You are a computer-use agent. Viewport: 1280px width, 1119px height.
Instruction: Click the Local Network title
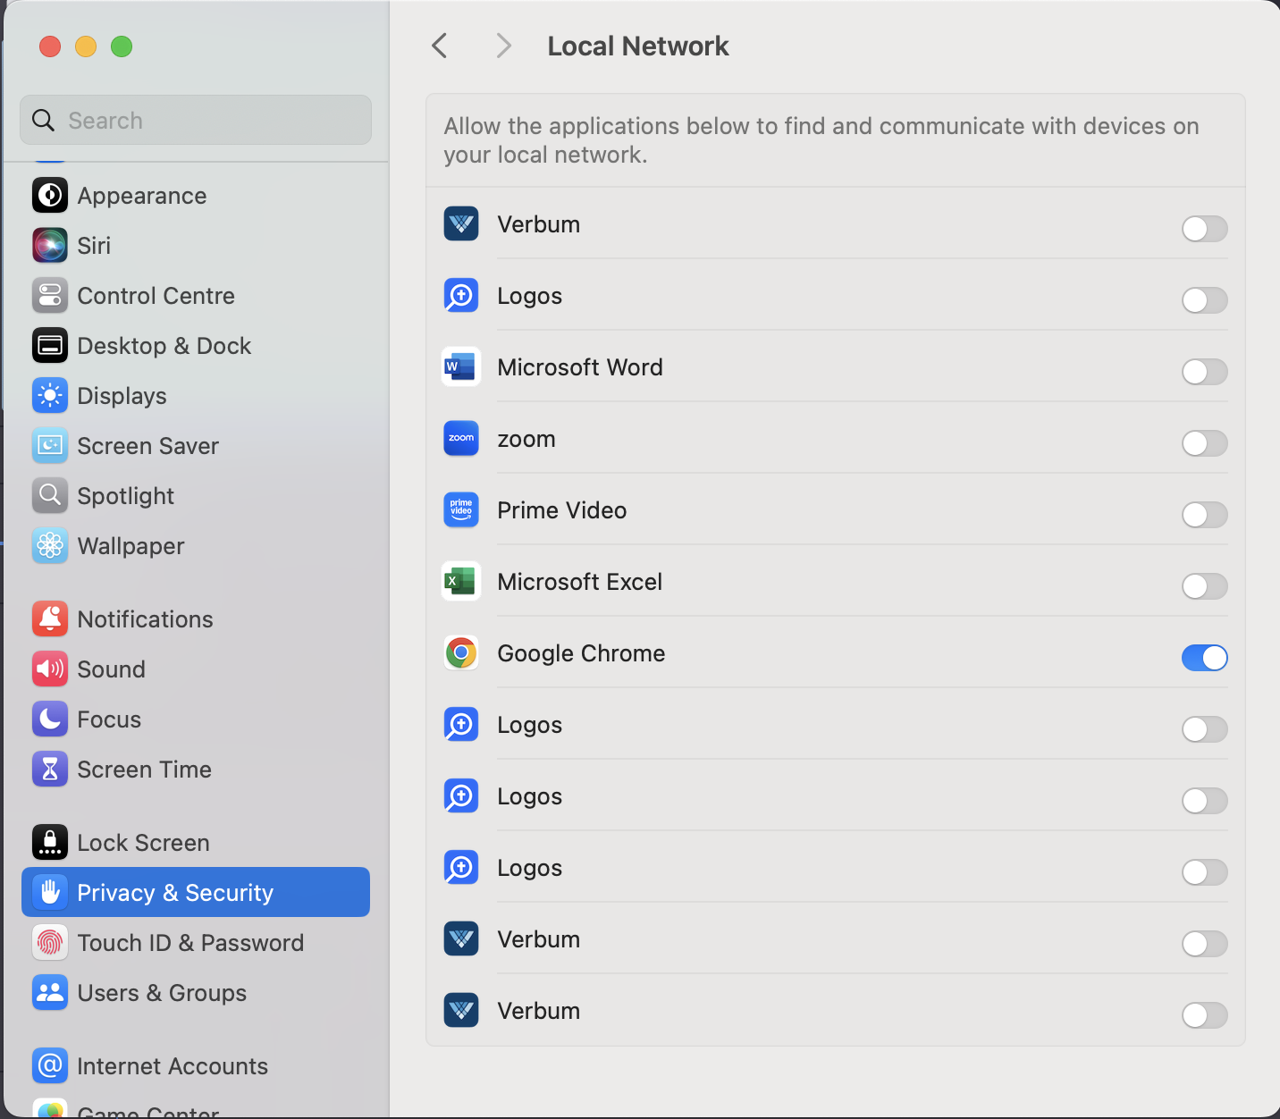[x=638, y=46]
